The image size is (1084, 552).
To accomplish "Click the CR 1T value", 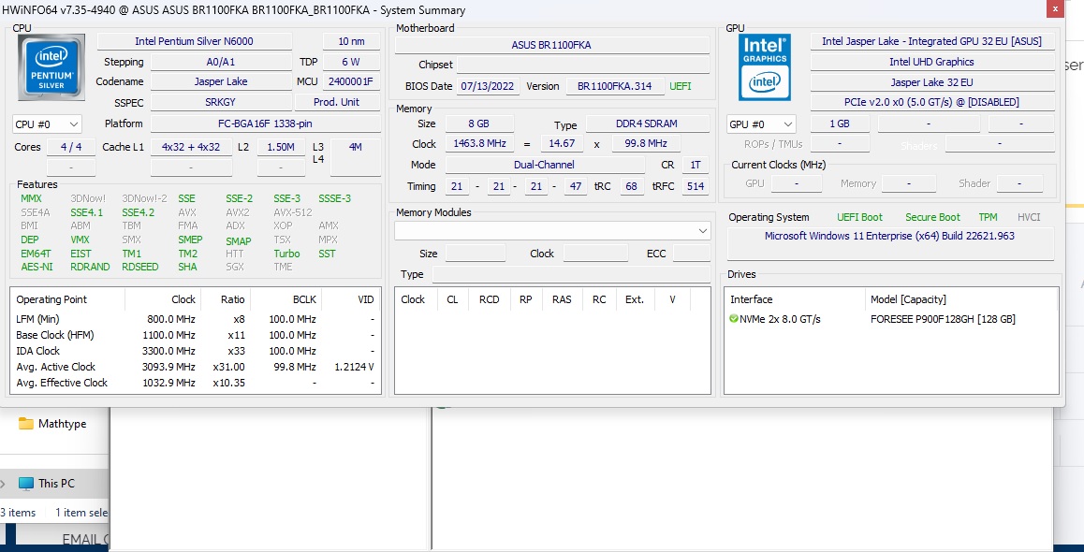I will coord(696,165).
